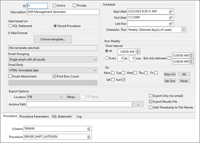Open the Log tab
Viewport: 200px width, 143px height.
tap(79, 117)
